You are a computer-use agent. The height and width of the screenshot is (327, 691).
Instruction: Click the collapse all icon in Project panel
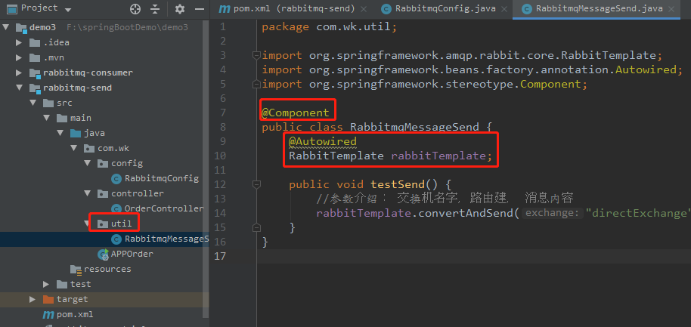click(x=155, y=9)
